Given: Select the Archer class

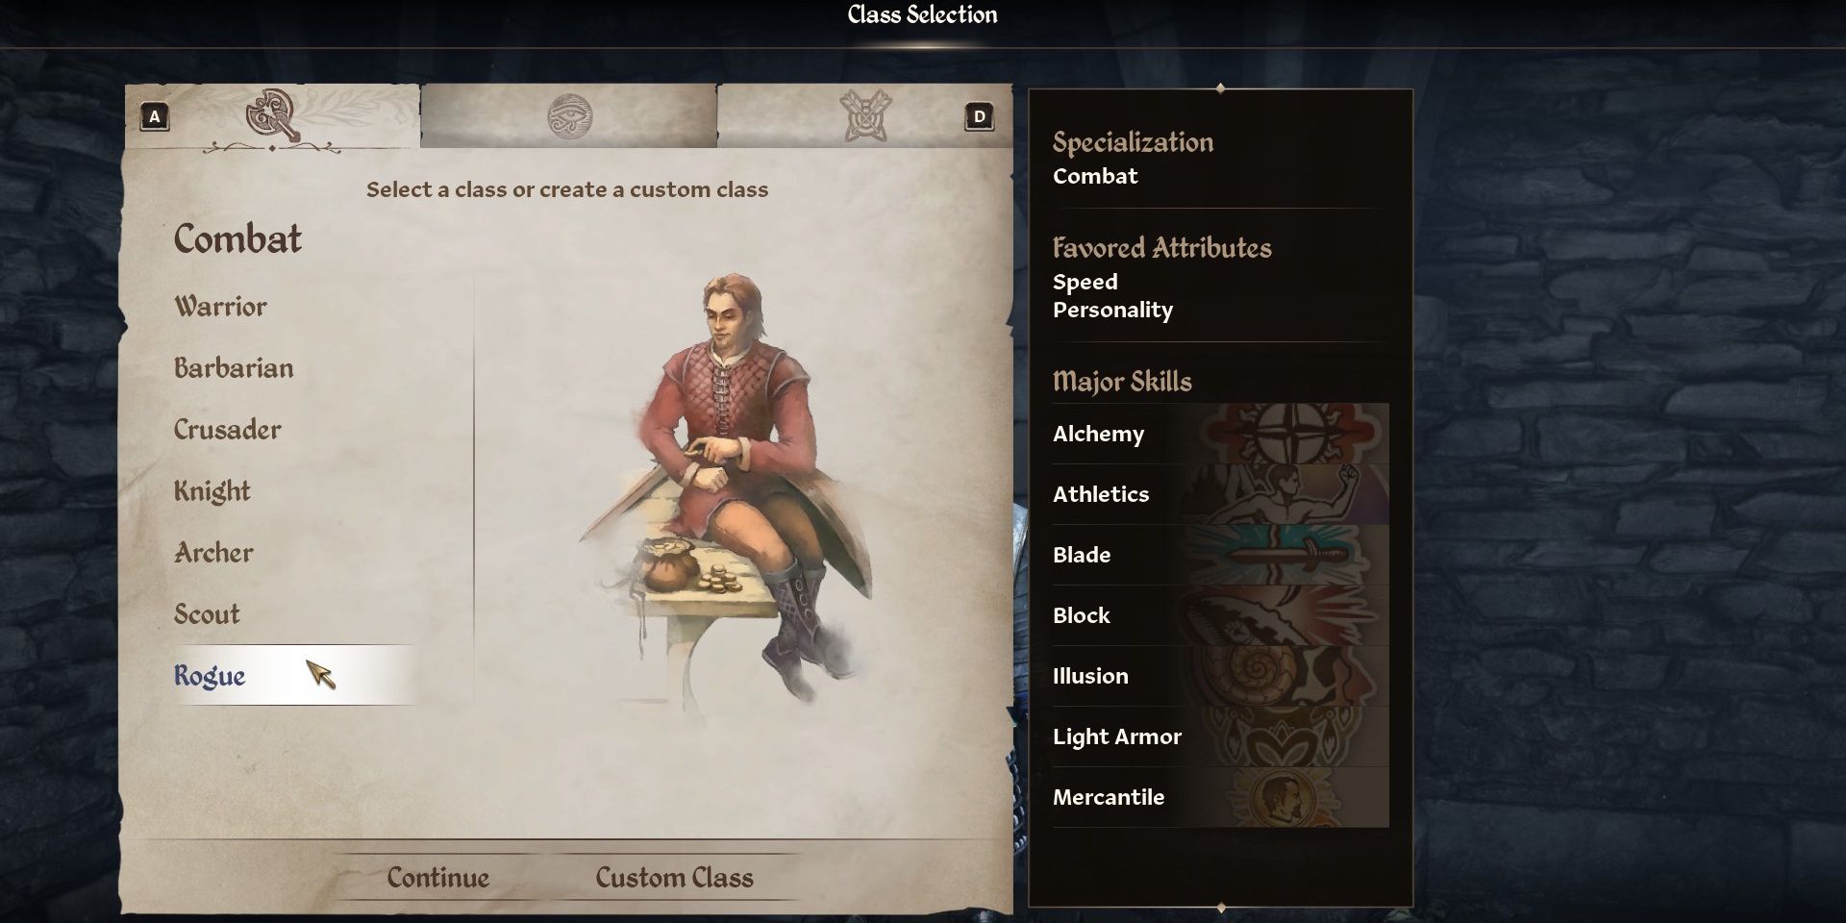Looking at the screenshot, I should tap(213, 553).
